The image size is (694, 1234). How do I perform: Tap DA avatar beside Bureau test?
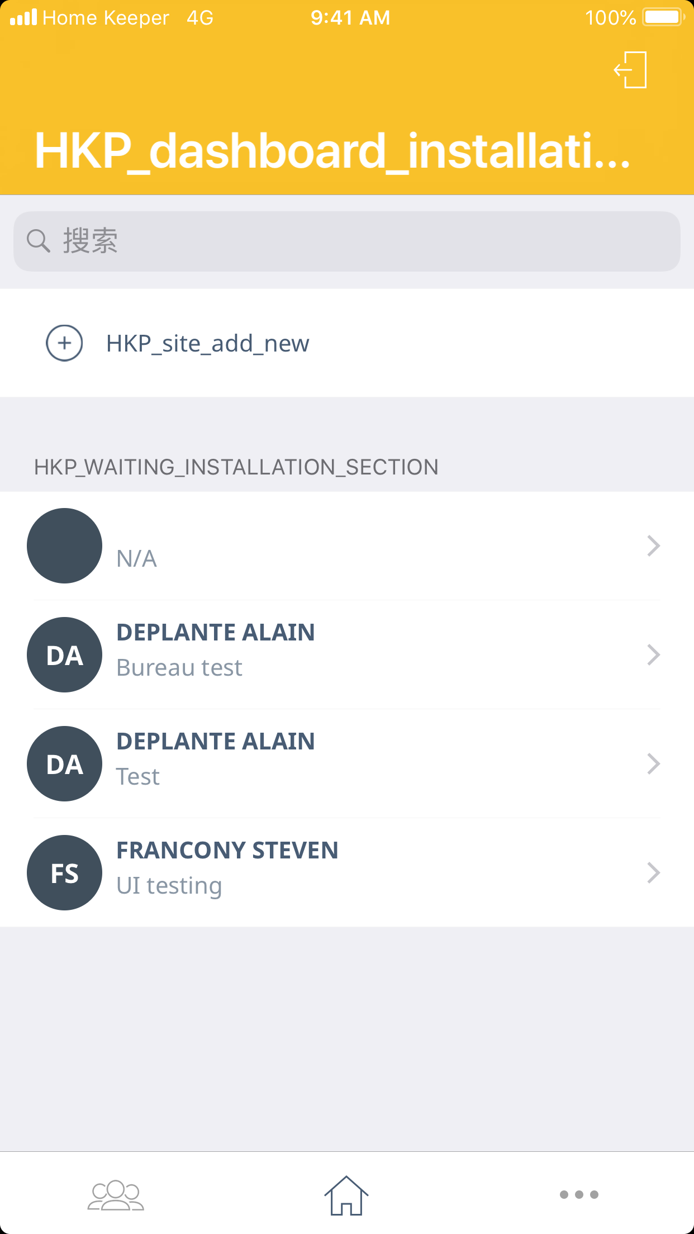[x=64, y=654]
